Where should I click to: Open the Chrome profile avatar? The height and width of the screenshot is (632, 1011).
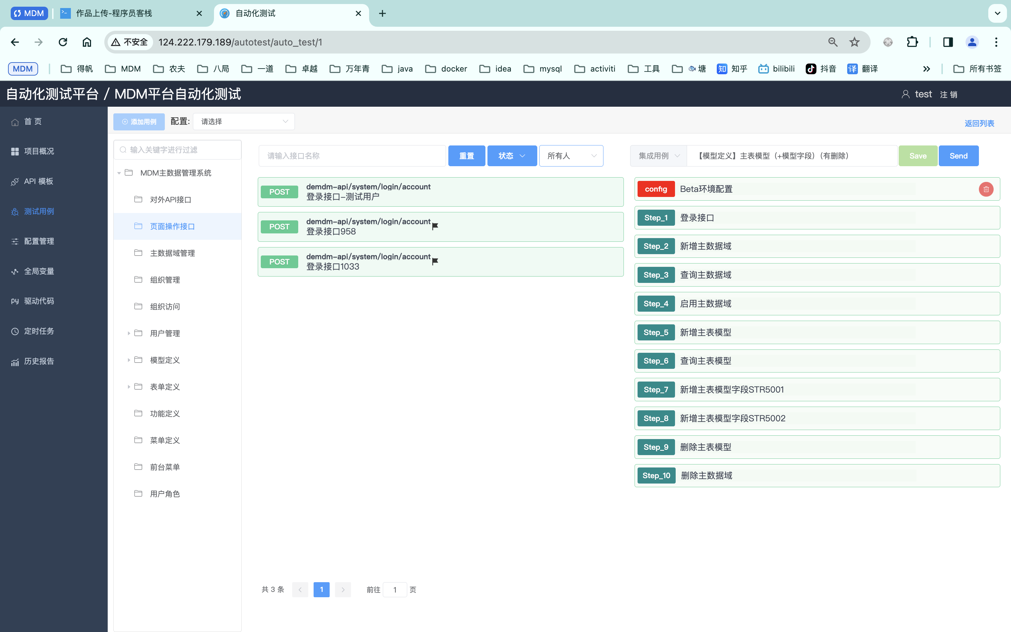tap(972, 42)
